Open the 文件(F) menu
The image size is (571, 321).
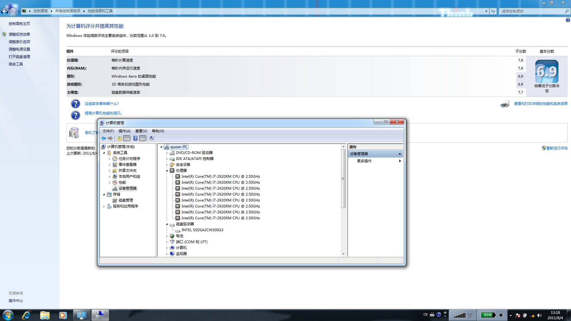(108, 131)
